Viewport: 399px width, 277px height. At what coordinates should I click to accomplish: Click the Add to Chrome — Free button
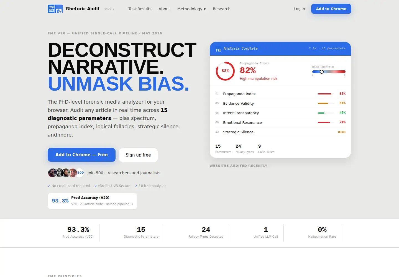(x=81, y=155)
